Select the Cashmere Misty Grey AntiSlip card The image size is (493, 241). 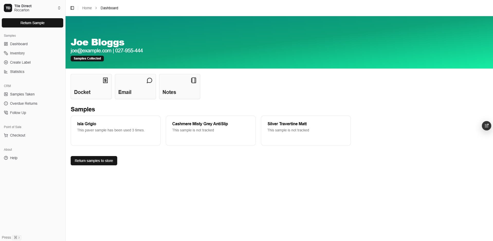click(211, 131)
